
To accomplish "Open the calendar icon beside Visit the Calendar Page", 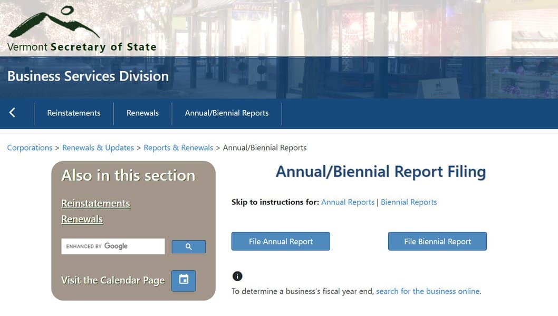I will click(x=183, y=281).
